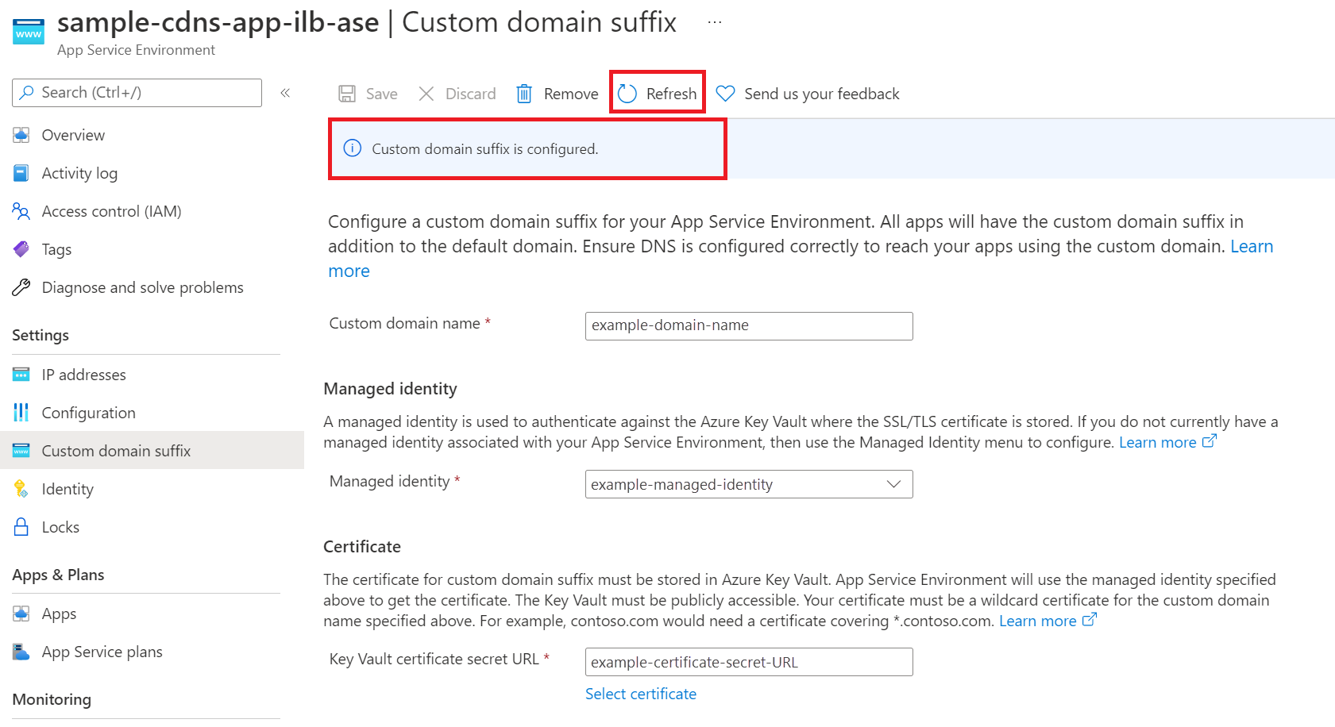Click the App Service Environment subtitle
1335x727 pixels.
click(136, 50)
